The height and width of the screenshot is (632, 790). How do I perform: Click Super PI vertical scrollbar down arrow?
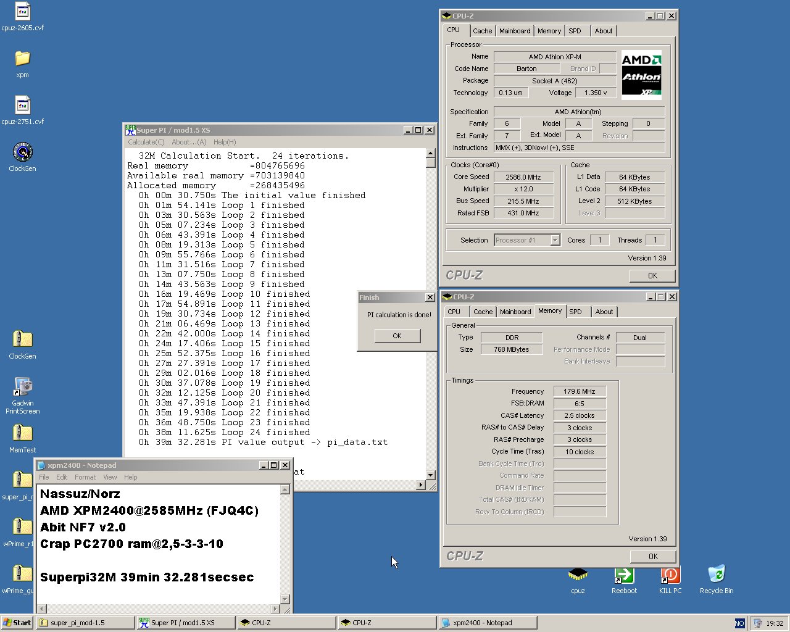click(431, 475)
